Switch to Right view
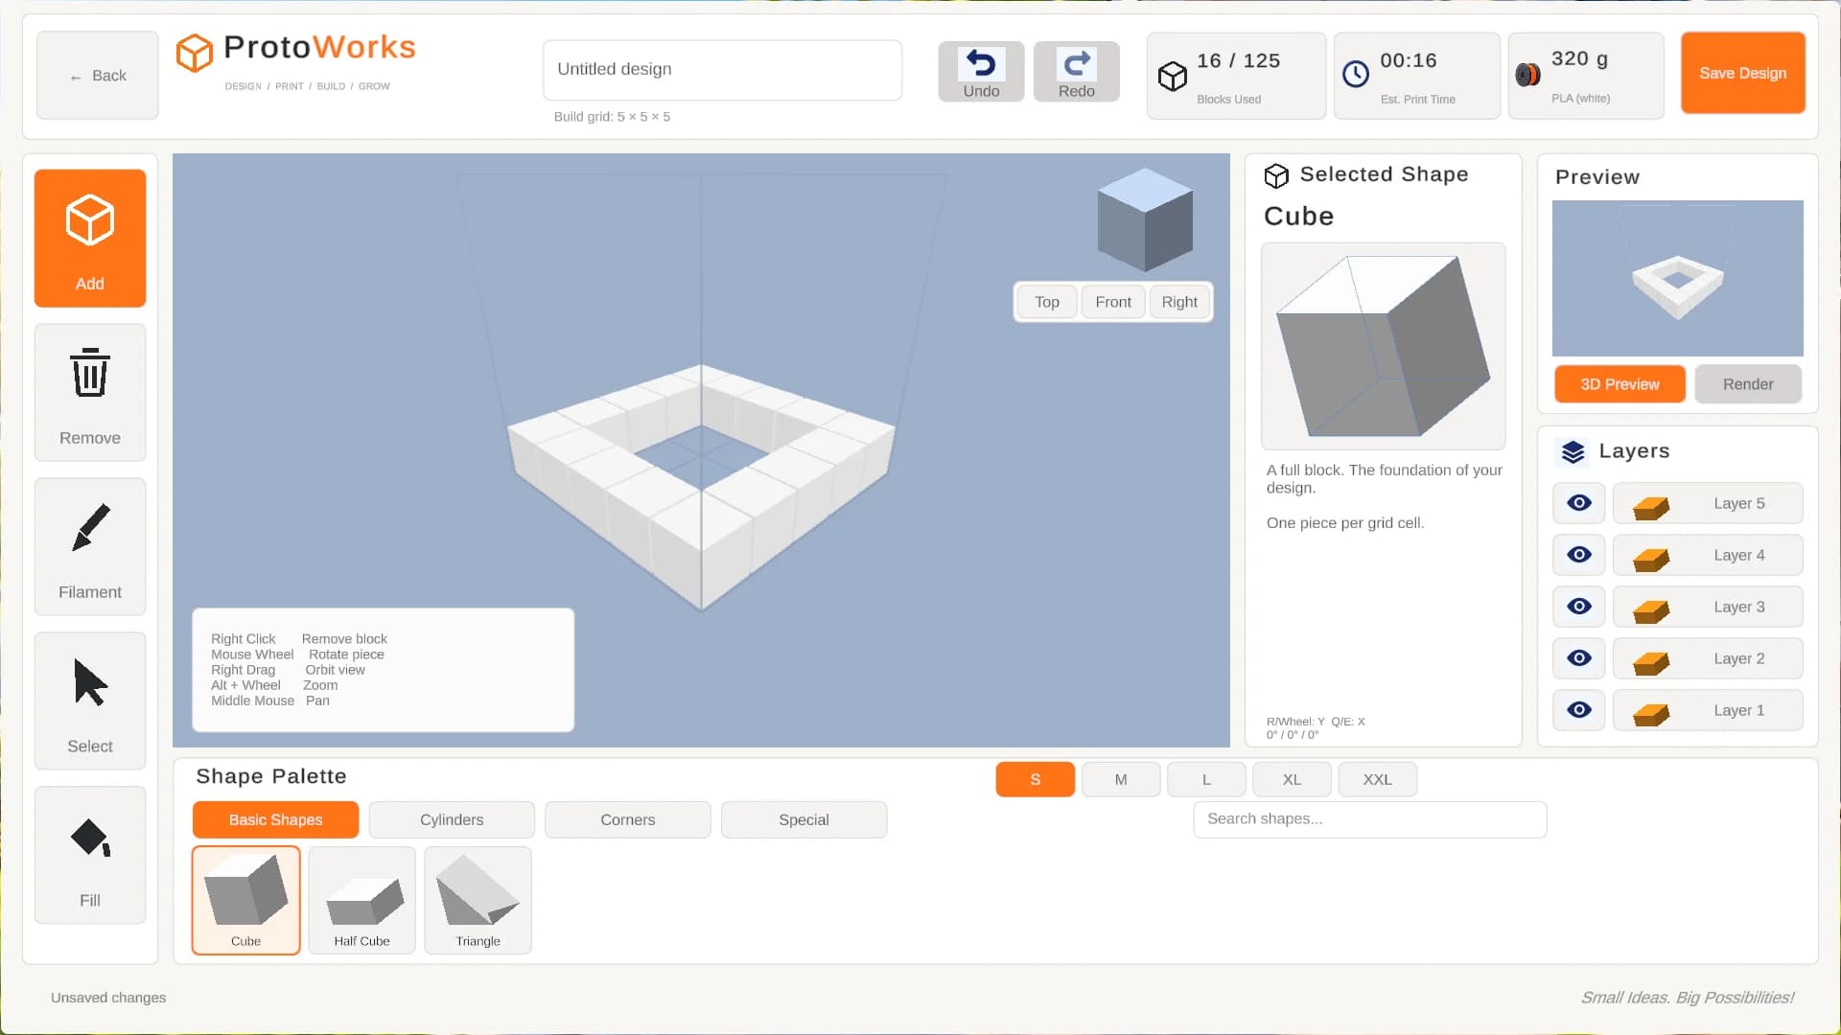1841x1035 pixels. pos(1179,302)
